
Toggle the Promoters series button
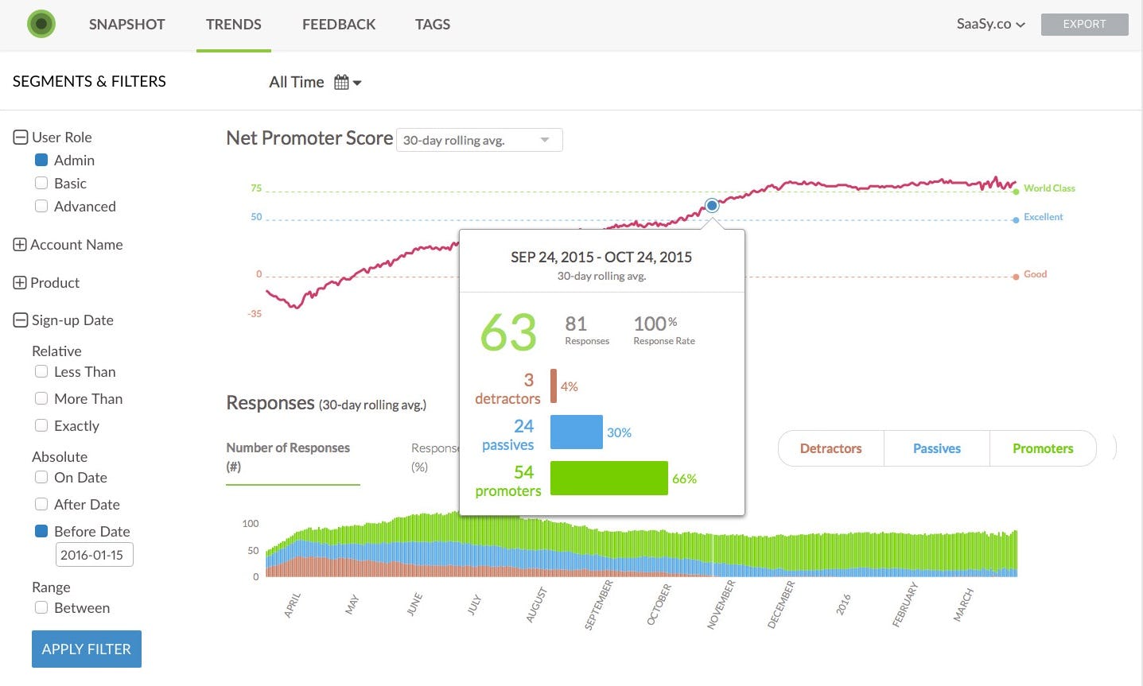(x=1043, y=448)
